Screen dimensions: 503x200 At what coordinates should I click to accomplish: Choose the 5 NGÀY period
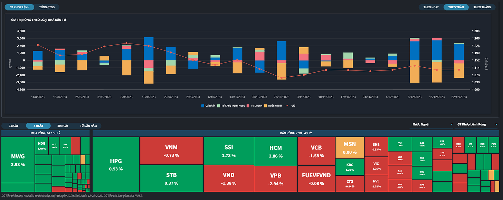(x=38, y=126)
